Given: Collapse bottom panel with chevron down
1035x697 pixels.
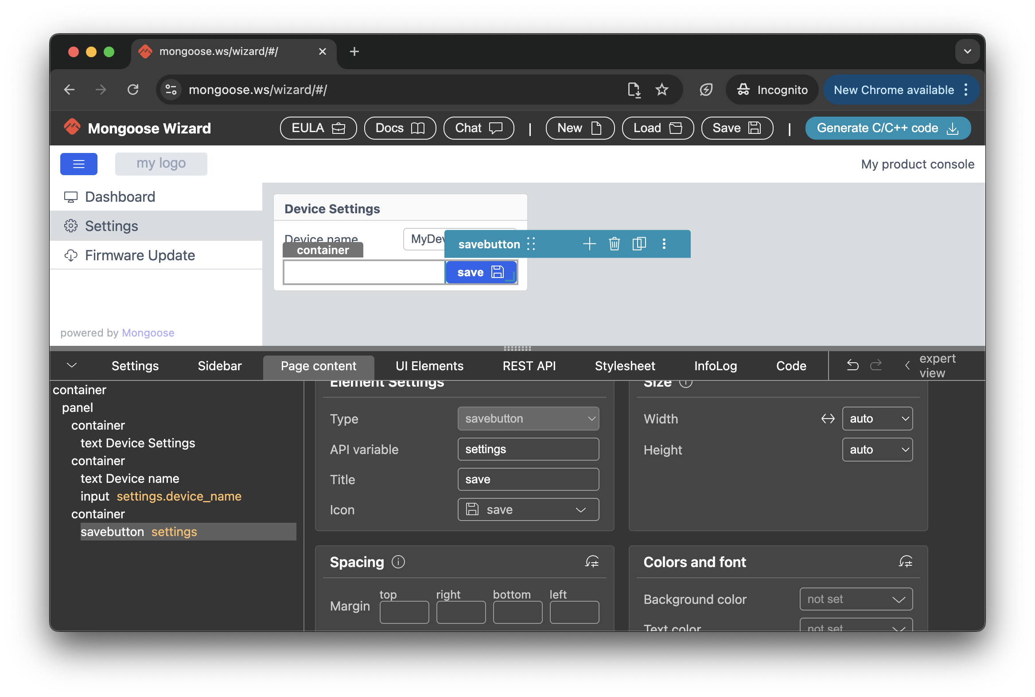Looking at the screenshot, I should (71, 365).
